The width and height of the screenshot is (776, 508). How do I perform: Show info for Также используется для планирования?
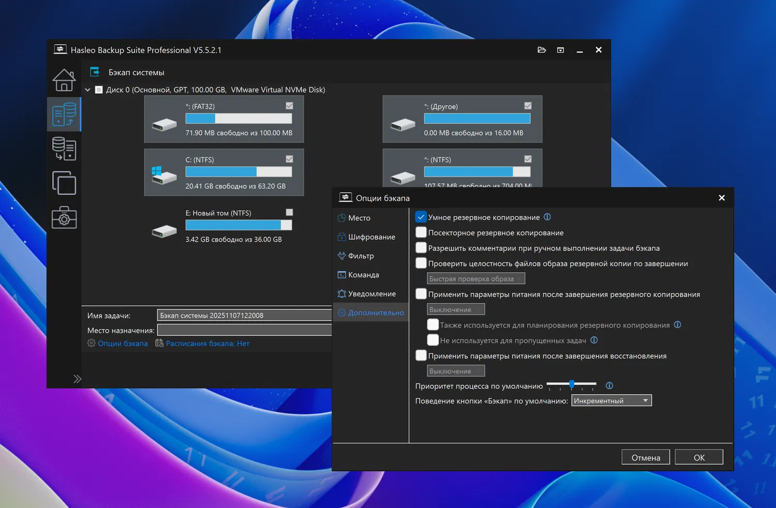click(678, 325)
